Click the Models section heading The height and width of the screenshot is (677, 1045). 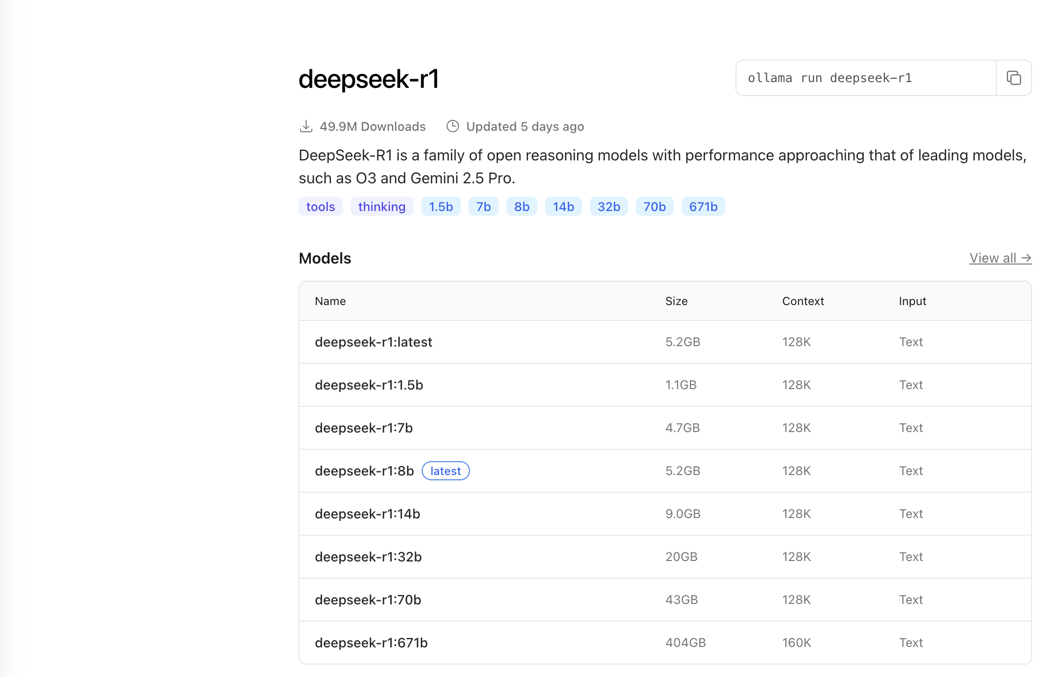pyautogui.click(x=325, y=258)
